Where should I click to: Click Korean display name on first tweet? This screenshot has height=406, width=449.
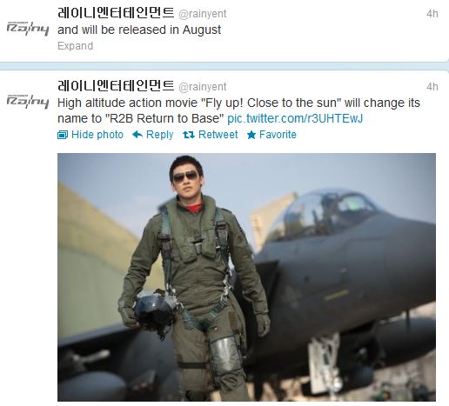(x=116, y=13)
